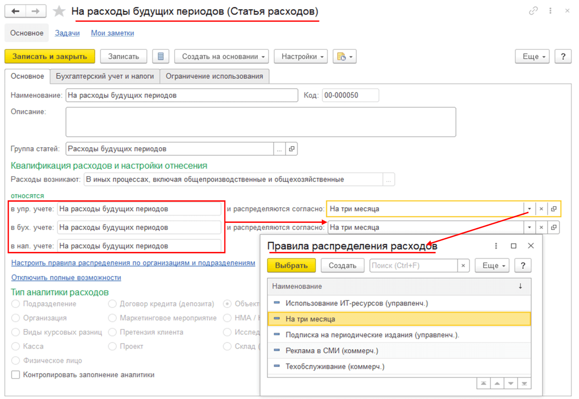Select the Подразделение radio button
This screenshot has width=579, height=399.
pyautogui.click(x=15, y=304)
